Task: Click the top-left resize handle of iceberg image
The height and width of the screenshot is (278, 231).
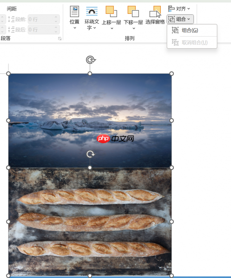Action: (8, 74)
